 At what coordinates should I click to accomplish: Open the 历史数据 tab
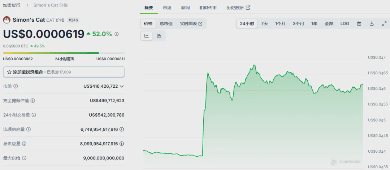(238, 8)
